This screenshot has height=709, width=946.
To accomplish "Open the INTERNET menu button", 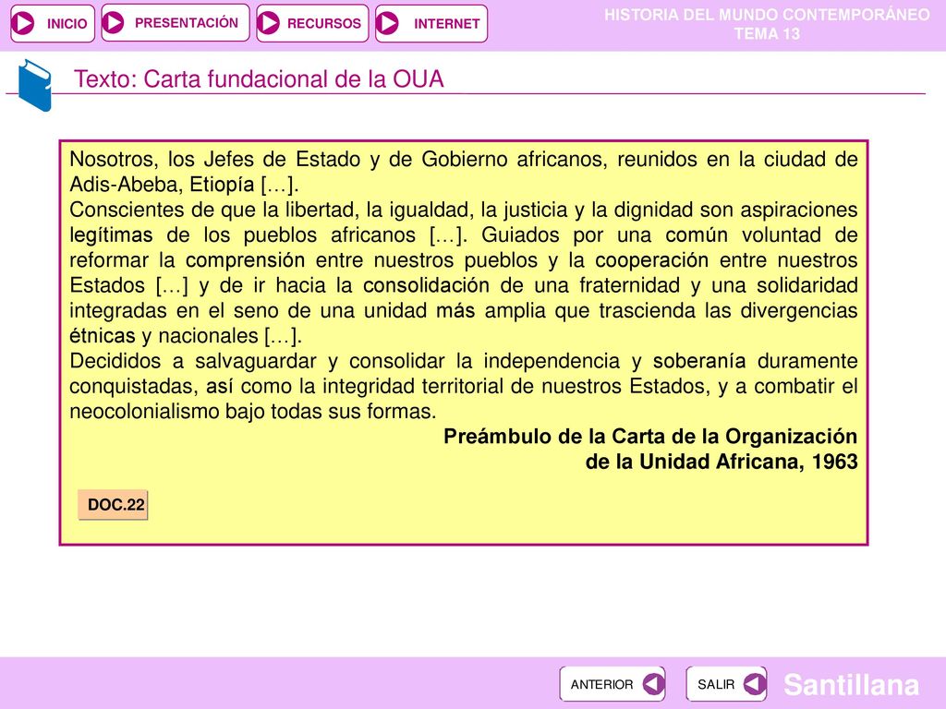I will 431,23.
